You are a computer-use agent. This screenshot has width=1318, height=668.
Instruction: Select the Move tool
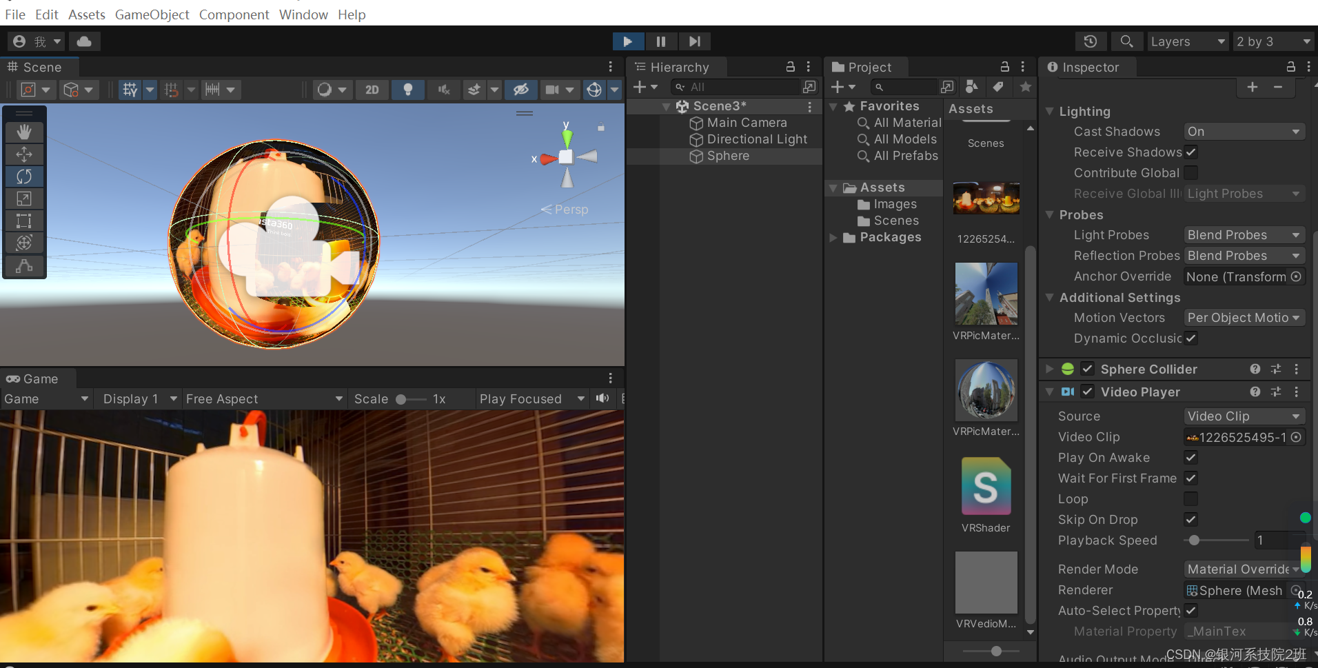24,154
